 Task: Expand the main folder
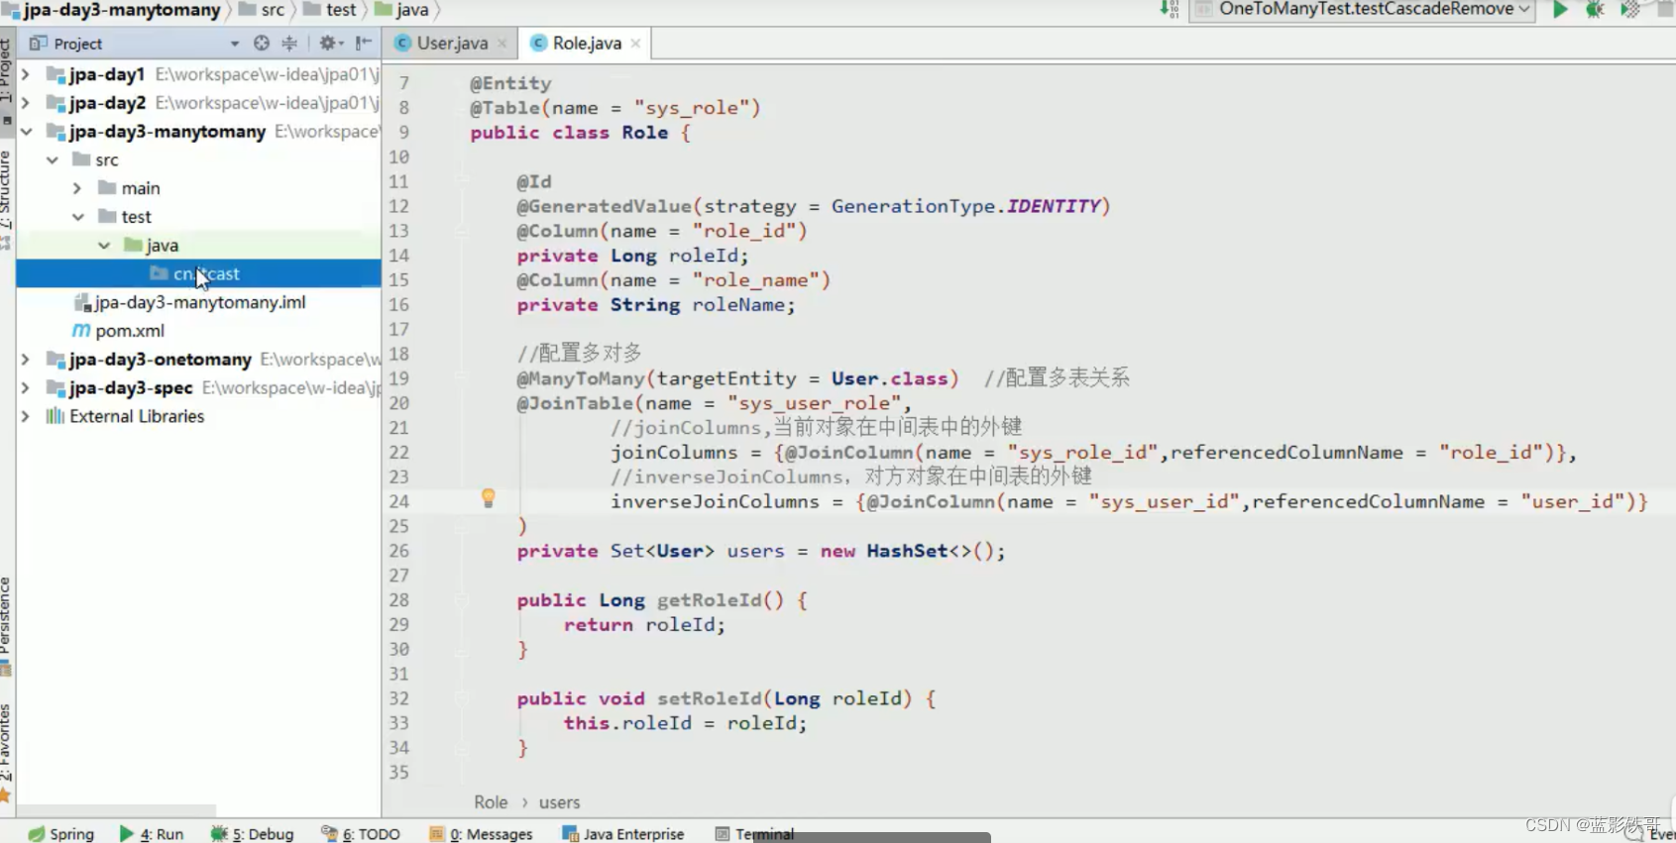click(77, 188)
